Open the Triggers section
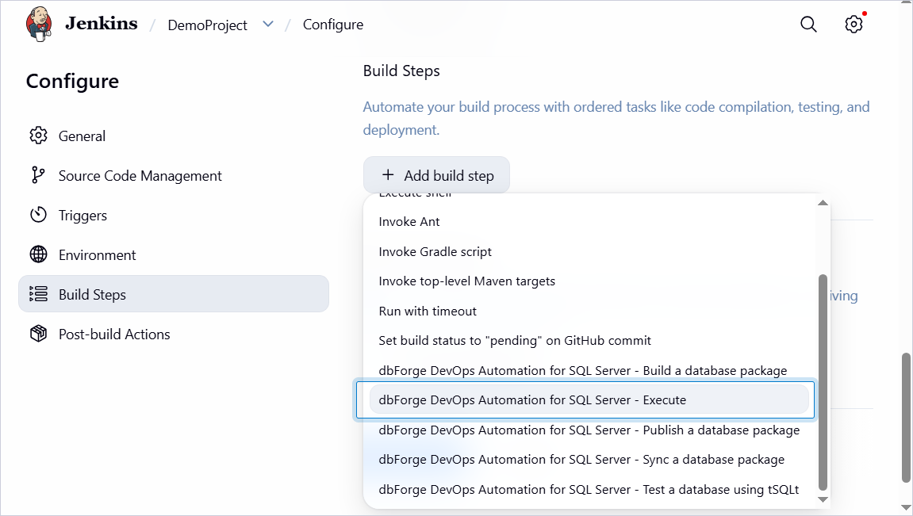The height and width of the screenshot is (516, 913). click(174, 215)
